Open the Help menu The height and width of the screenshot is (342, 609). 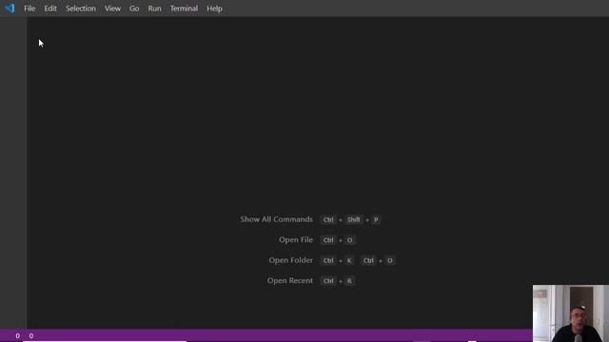214,9
